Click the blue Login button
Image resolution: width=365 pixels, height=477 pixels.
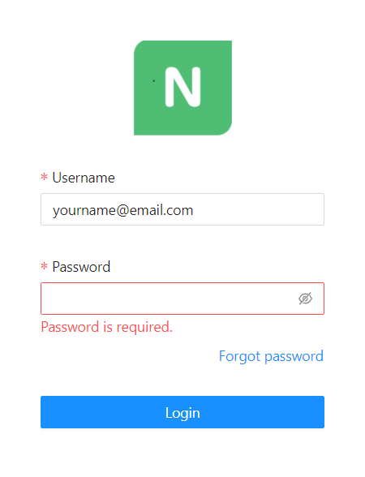(182, 412)
